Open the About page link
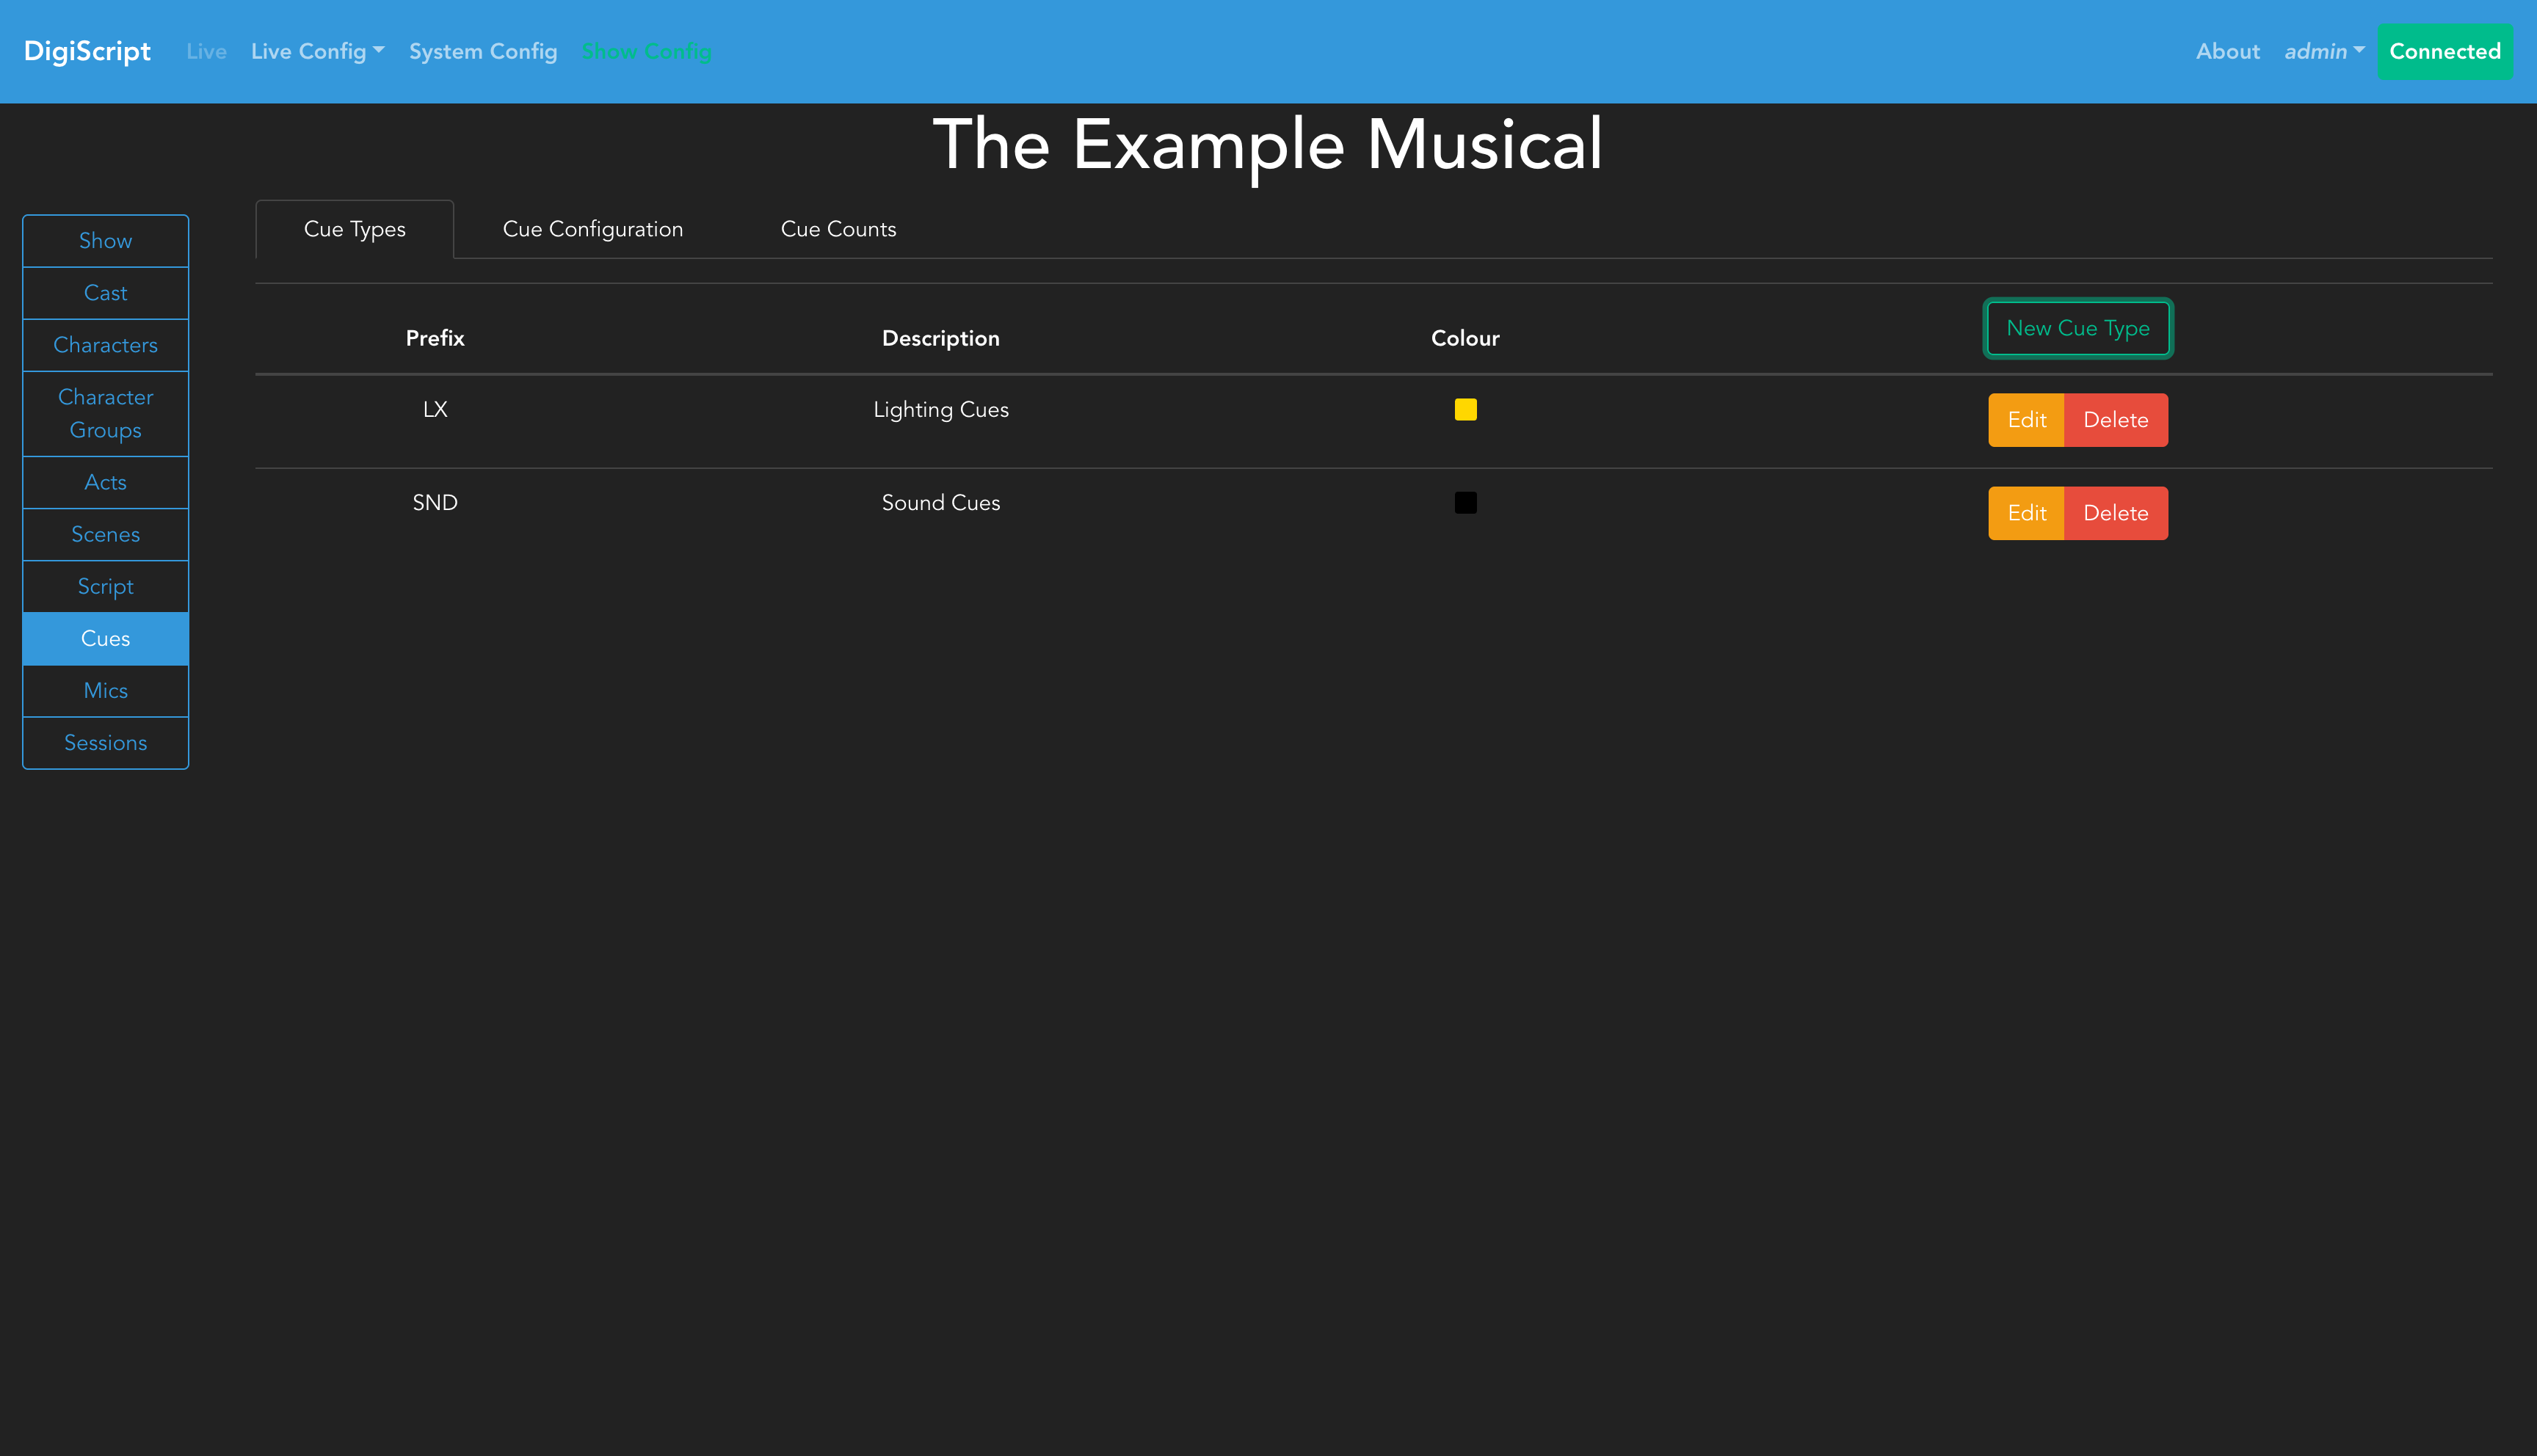 point(2227,51)
